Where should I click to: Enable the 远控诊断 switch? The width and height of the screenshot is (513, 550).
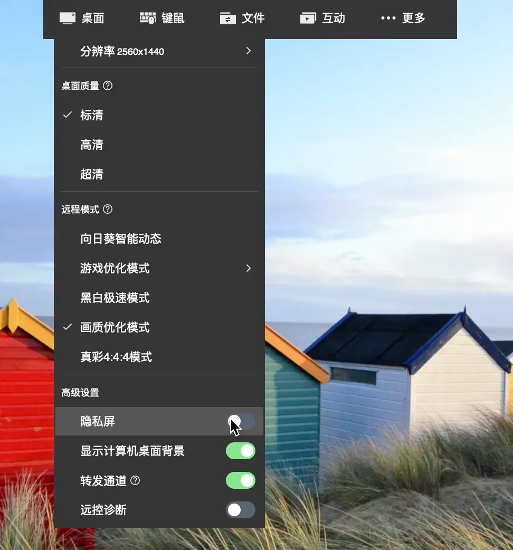click(241, 510)
